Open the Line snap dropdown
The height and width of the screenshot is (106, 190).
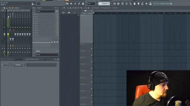click(x=91, y=4)
